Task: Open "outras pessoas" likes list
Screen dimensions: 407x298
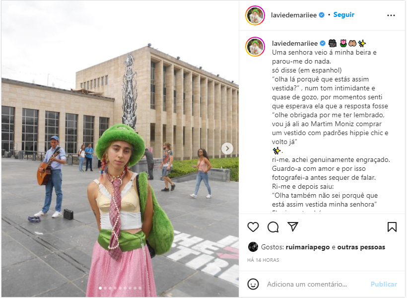Action: pos(361,247)
